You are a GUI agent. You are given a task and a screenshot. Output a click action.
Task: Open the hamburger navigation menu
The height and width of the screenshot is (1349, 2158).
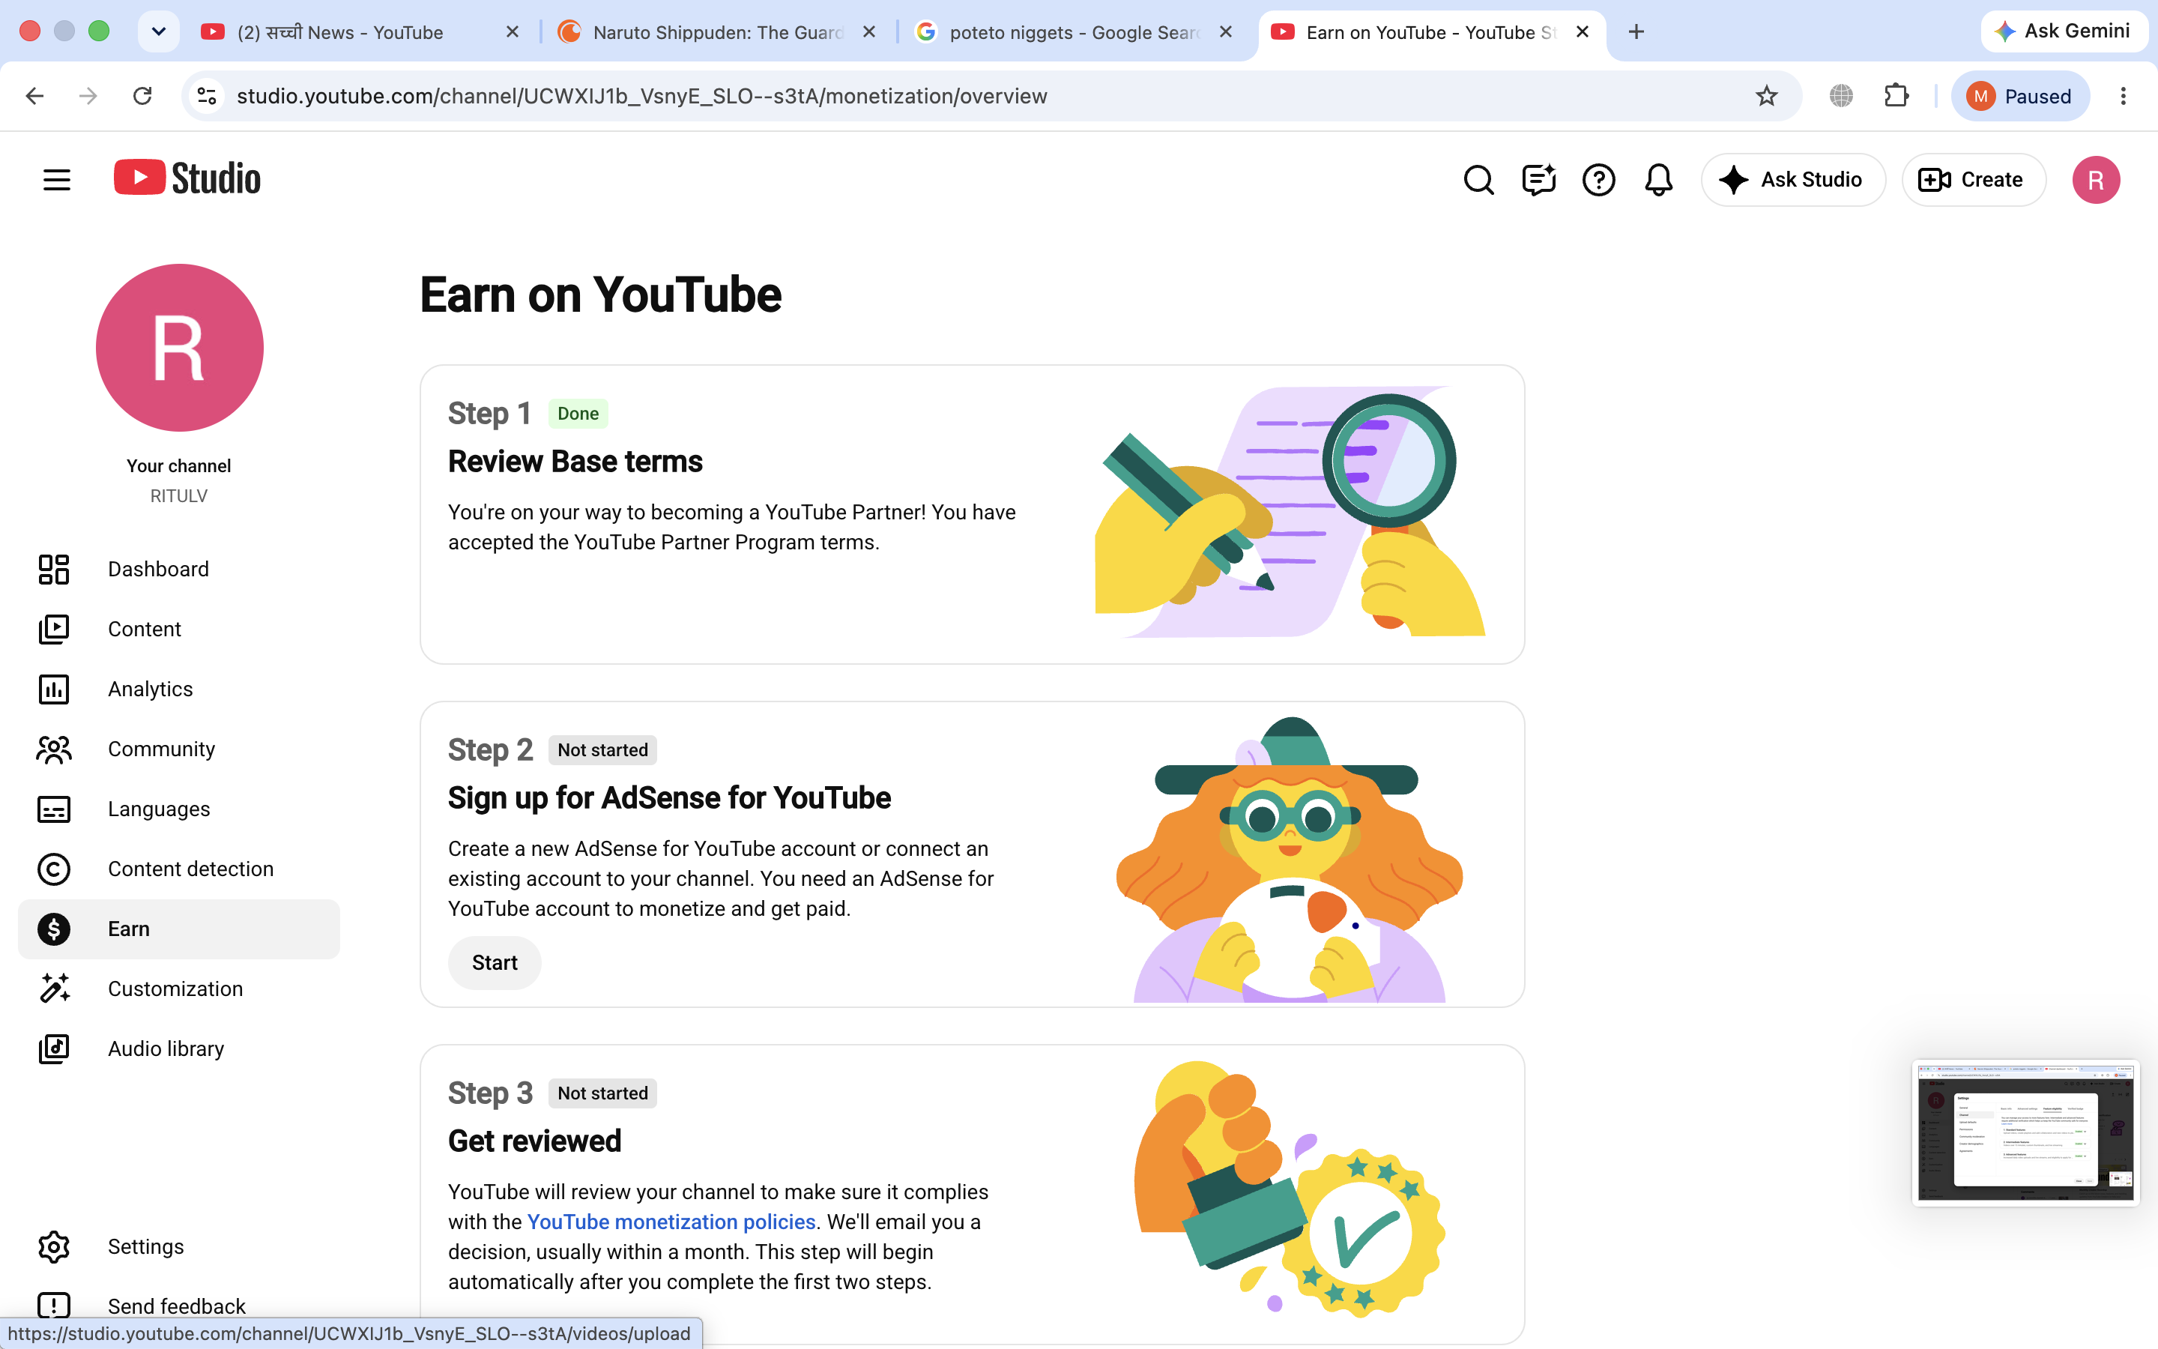(x=56, y=179)
